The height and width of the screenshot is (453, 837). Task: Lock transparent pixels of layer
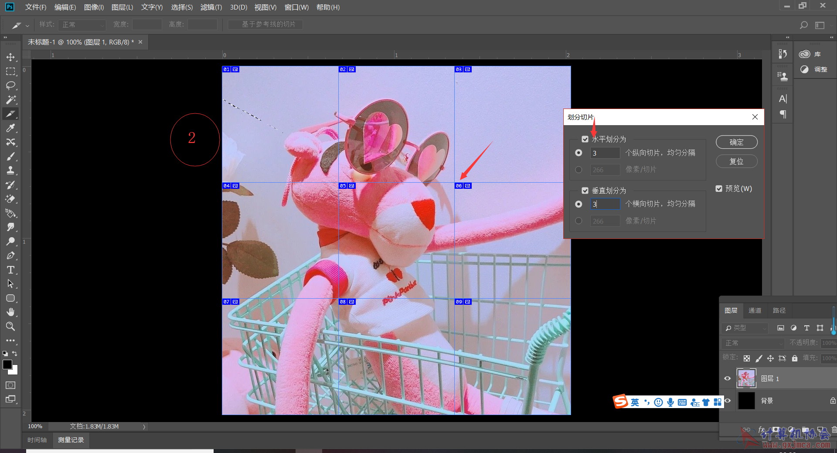click(747, 358)
